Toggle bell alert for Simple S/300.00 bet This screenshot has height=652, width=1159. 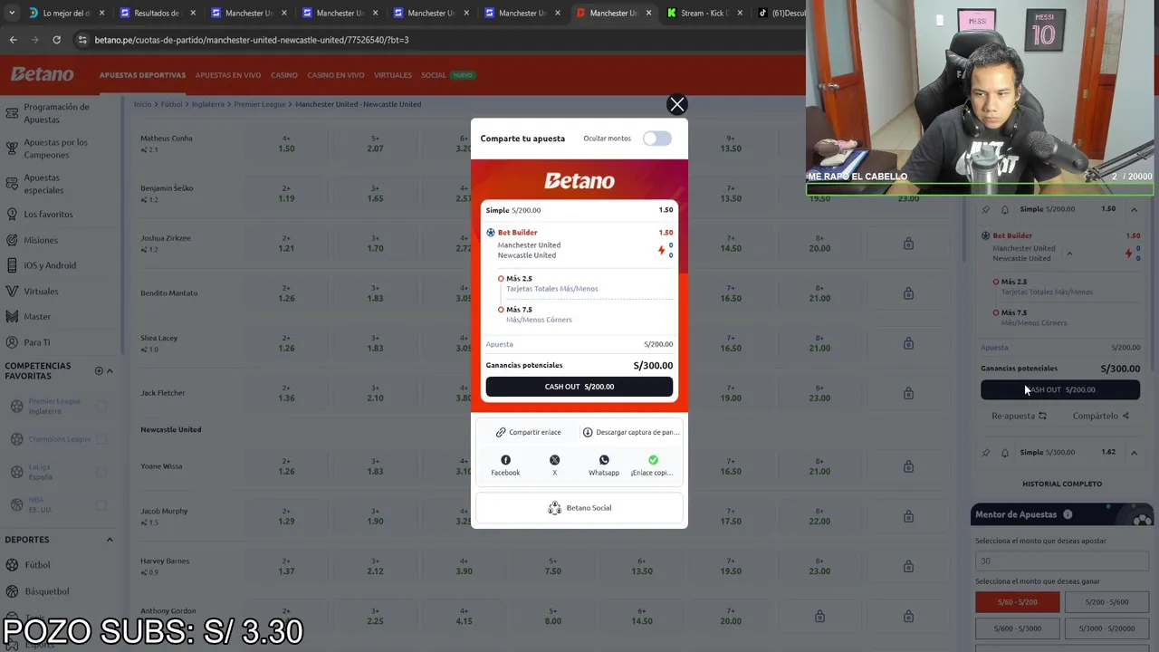click(1004, 452)
